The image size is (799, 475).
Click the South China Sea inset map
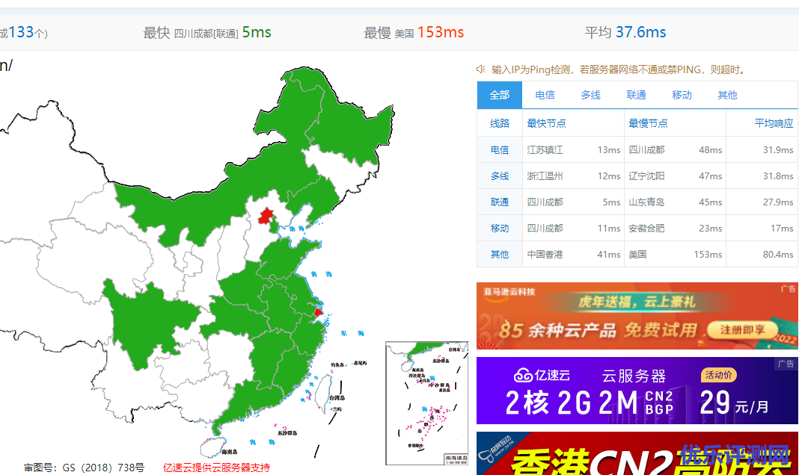[427, 403]
